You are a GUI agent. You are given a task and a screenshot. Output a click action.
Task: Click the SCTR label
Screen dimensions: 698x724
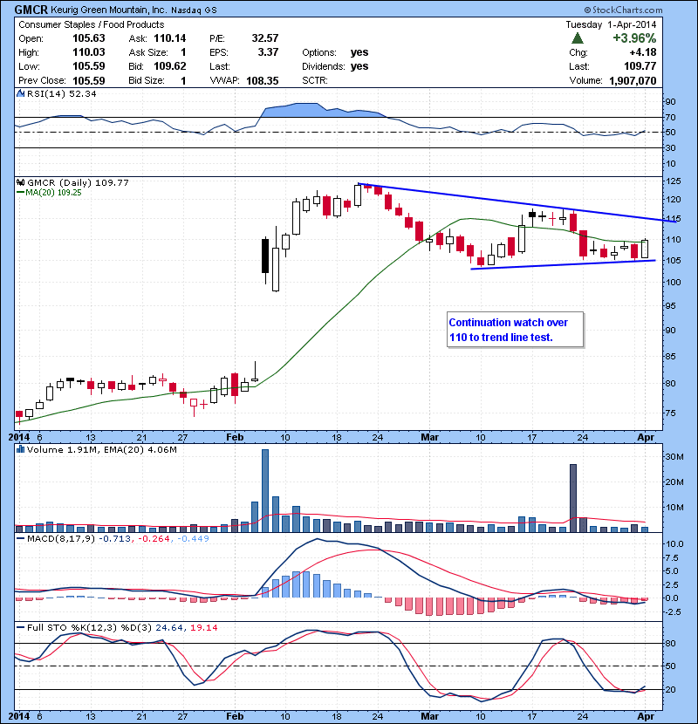[x=315, y=80]
